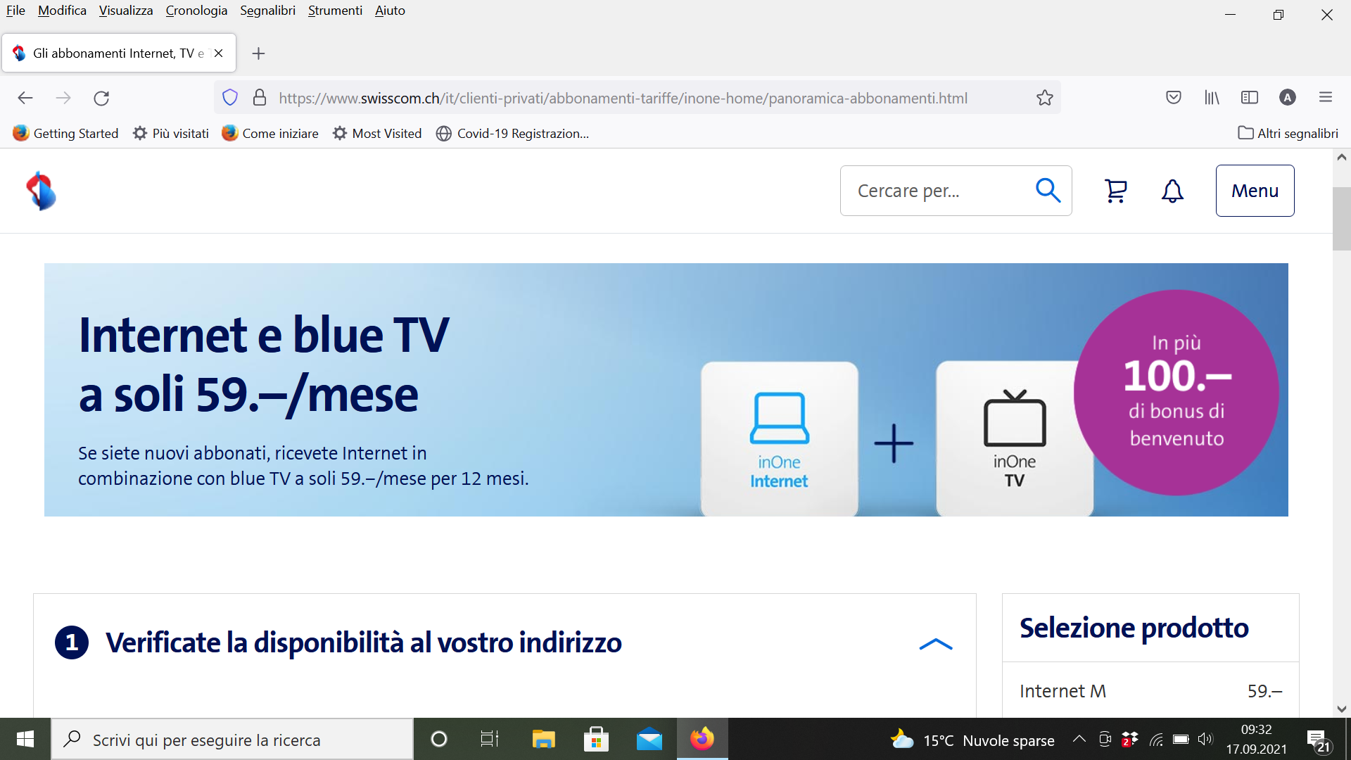Show hidden system tray icons
Image resolution: width=1351 pixels, height=760 pixels.
coord(1079,739)
